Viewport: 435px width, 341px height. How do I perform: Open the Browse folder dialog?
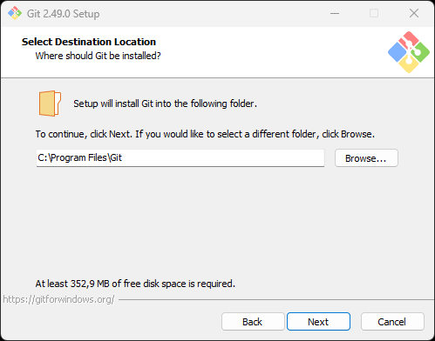click(366, 158)
